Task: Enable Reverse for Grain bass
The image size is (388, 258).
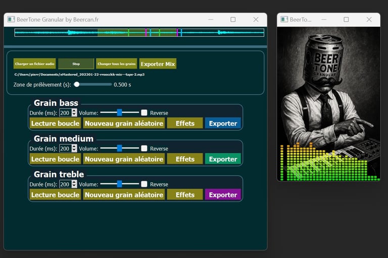Action: pos(144,113)
